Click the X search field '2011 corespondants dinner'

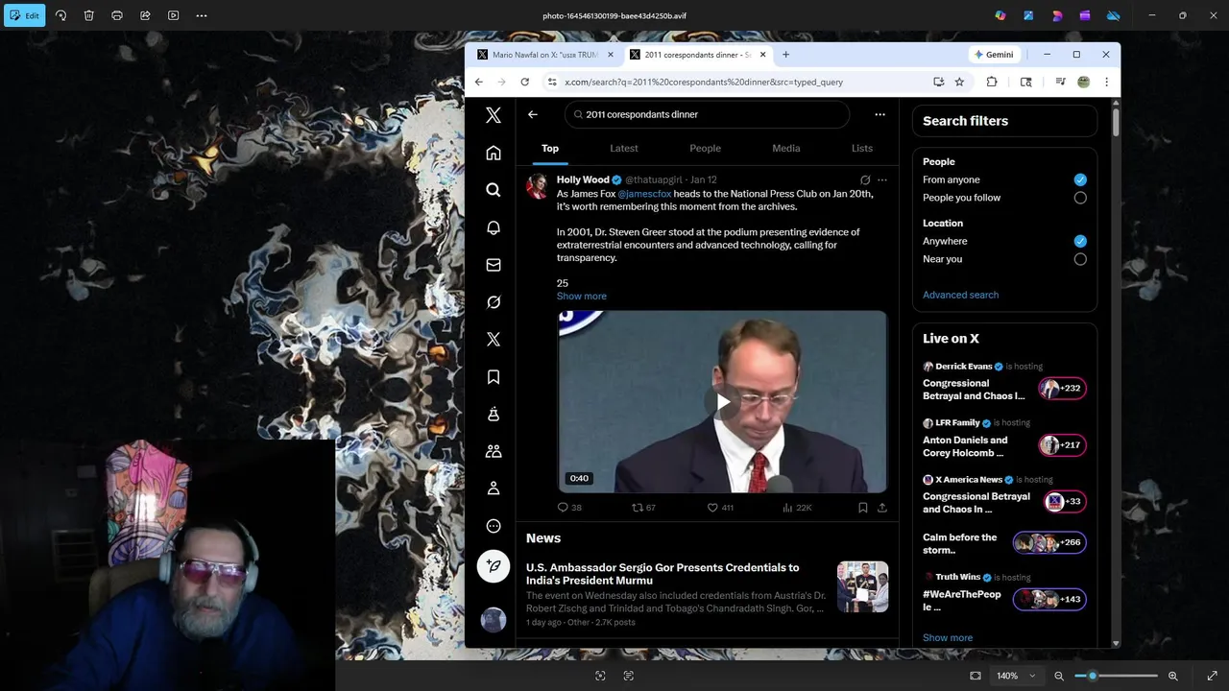pyautogui.click(x=707, y=114)
